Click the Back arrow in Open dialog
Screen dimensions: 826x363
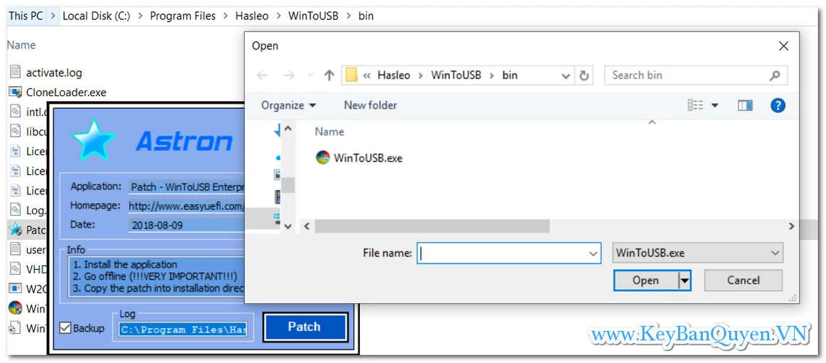click(262, 75)
